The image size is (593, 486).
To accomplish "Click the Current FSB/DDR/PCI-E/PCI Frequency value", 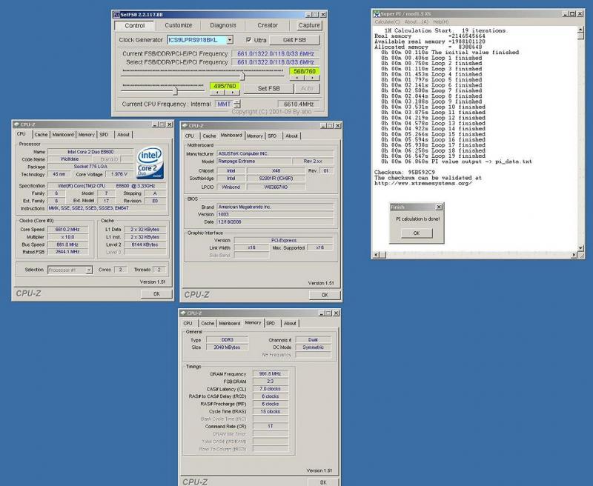I will pyautogui.click(x=276, y=53).
